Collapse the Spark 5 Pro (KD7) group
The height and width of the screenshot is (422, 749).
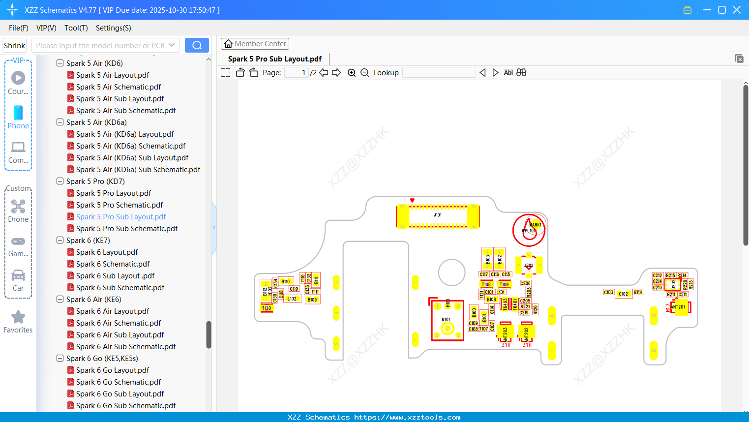(60, 181)
